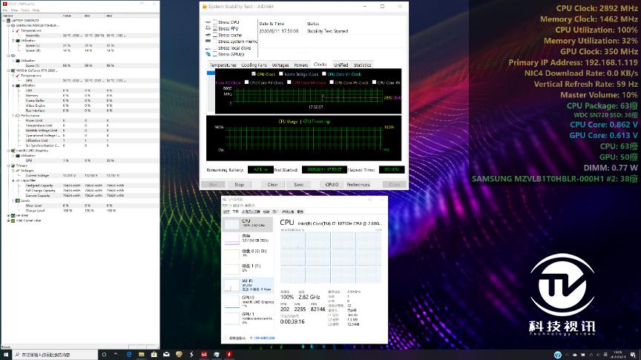Select Video Engine row in HWMonitor

(x=79, y=105)
